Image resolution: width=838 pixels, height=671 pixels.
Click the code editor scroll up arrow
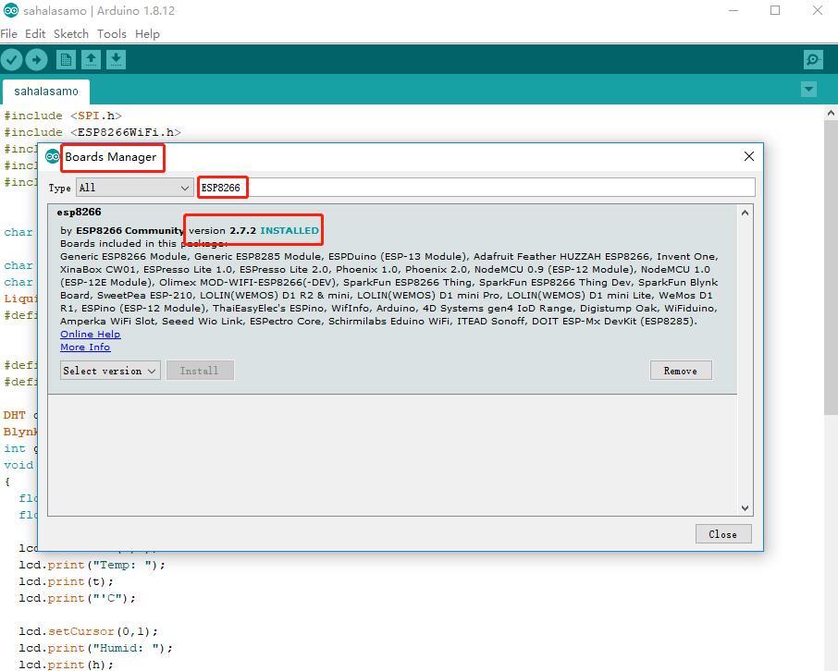tap(831, 113)
